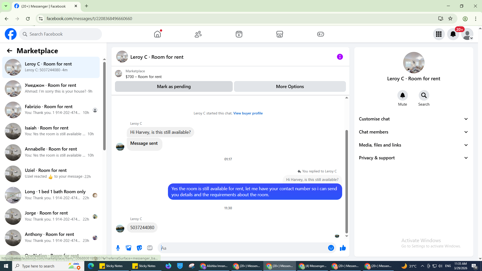Expand Privacy & support section

[x=414, y=158]
